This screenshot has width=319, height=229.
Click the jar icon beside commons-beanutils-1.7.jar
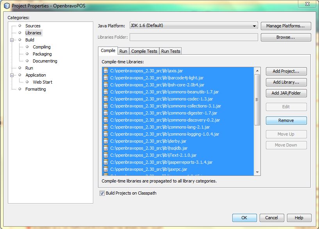point(106,92)
